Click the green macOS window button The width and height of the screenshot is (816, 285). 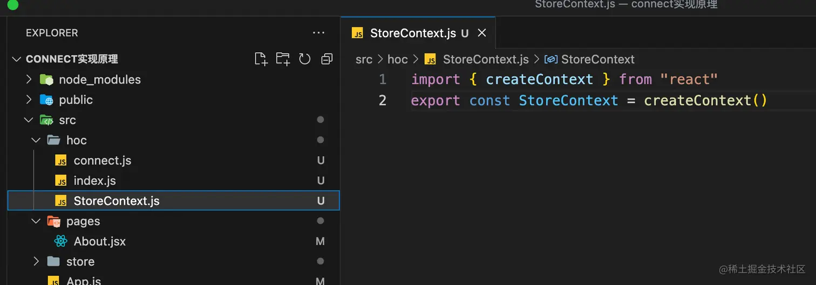coord(13,5)
